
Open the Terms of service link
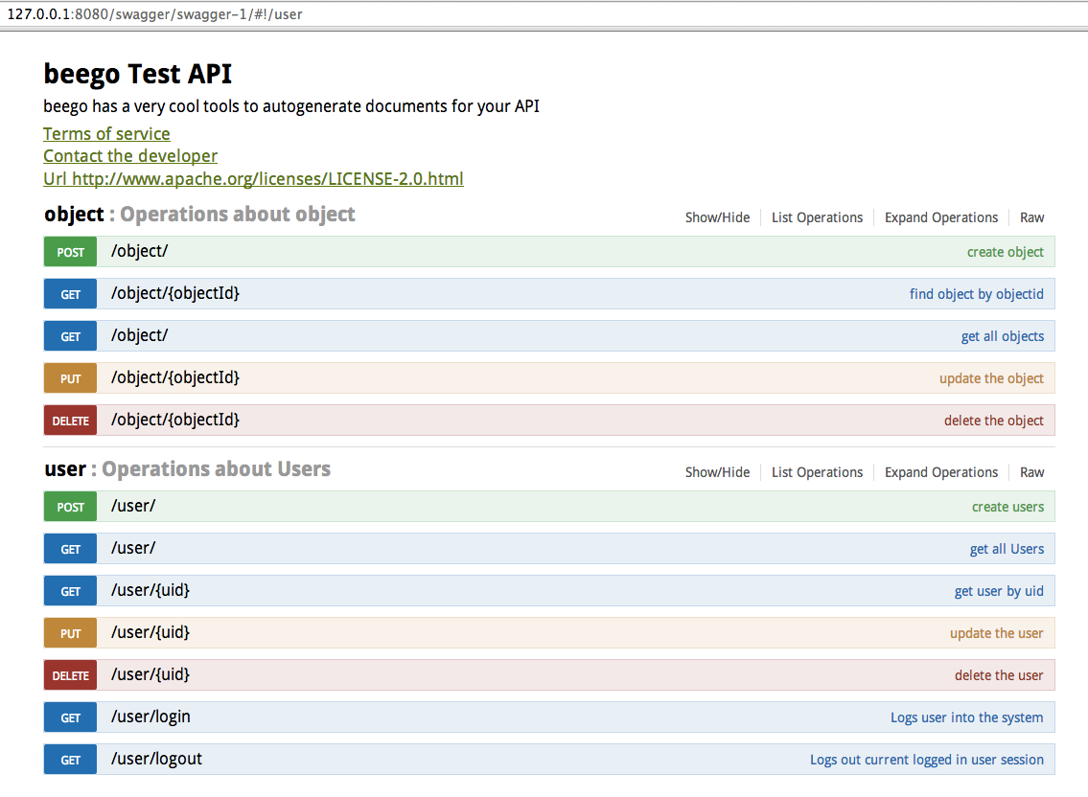tap(106, 134)
